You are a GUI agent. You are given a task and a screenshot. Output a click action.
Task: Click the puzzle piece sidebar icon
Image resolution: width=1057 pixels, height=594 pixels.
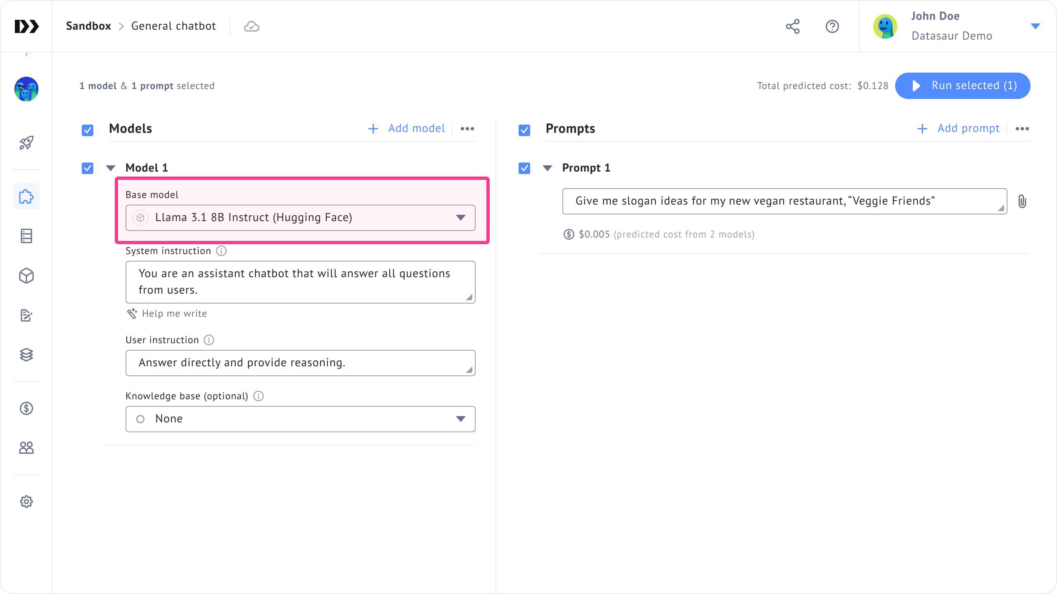(26, 196)
